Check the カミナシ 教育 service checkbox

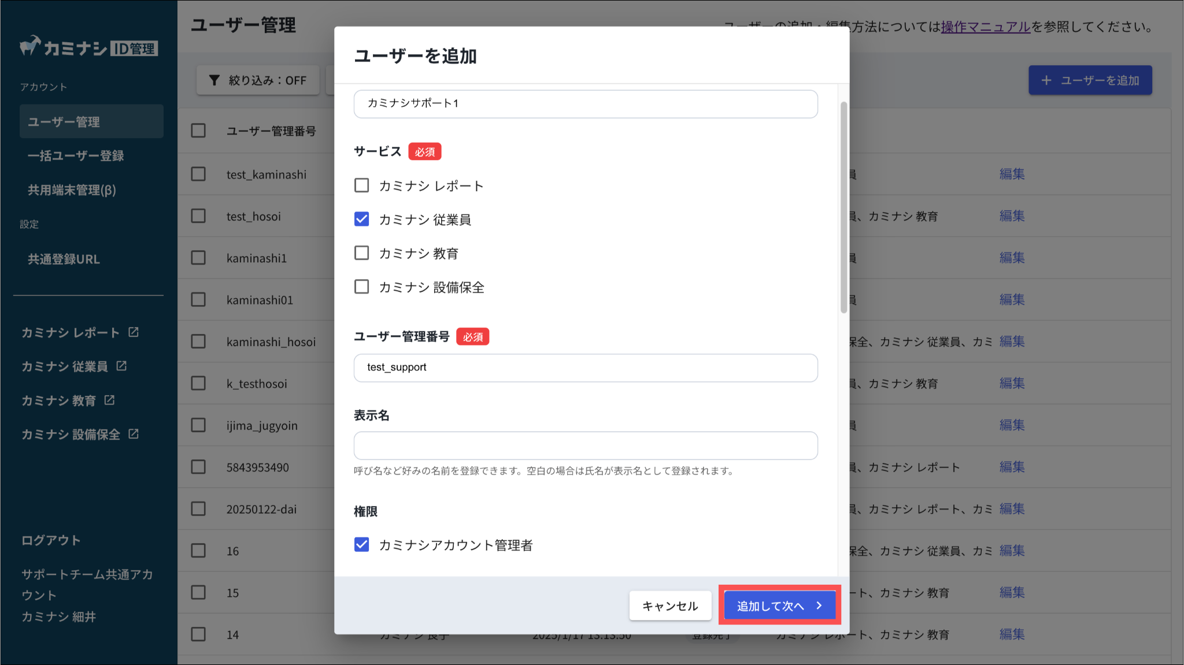point(361,253)
